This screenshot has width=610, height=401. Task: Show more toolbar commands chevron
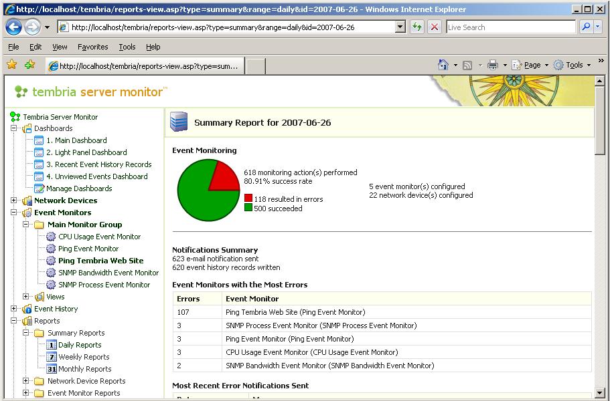(601, 61)
